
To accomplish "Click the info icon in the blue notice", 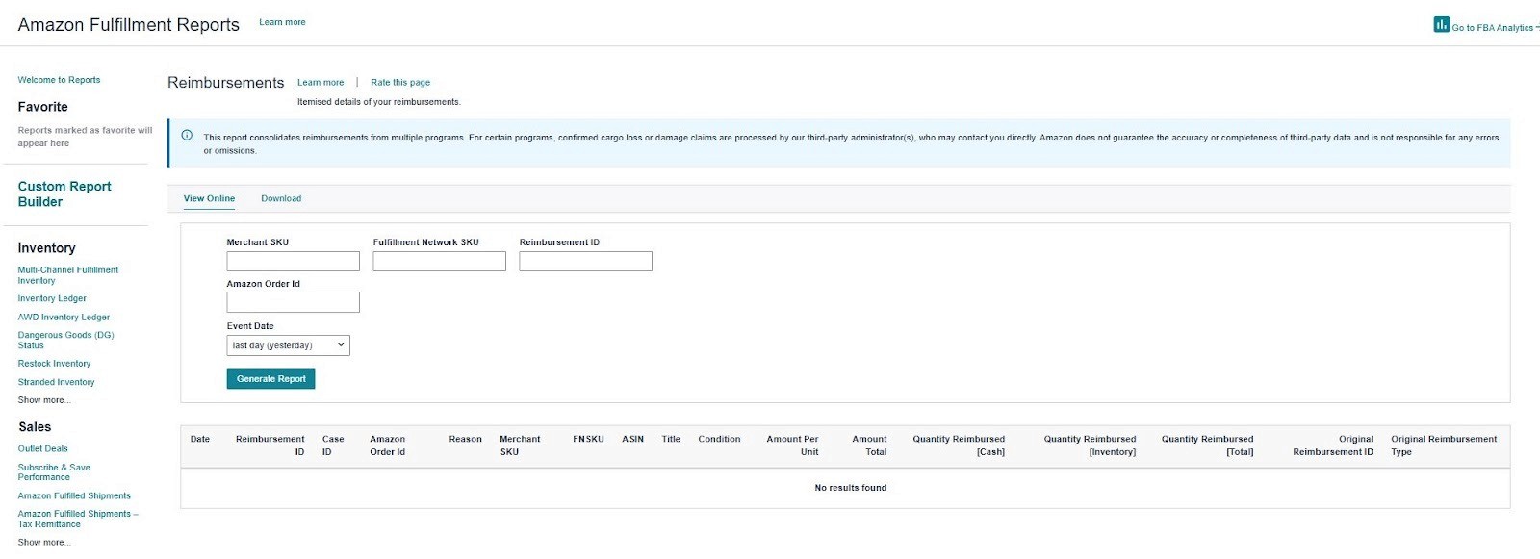I will click(187, 136).
